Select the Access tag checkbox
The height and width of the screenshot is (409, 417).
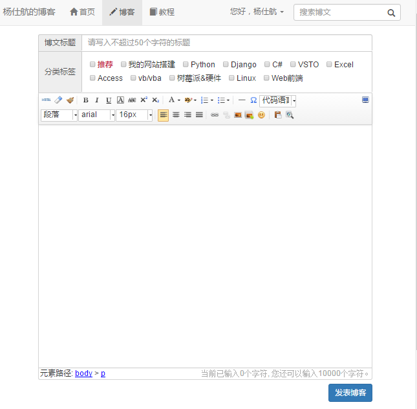point(92,78)
